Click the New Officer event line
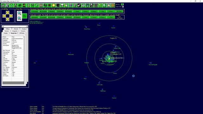The width and height of the screenshot is (203, 114). coord(73,113)
